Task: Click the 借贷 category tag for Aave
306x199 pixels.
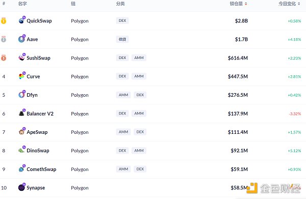Action: pyautogui.click(x=122, y=39)
